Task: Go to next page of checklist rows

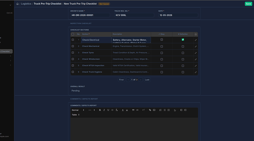Action: (x=141, y=80)
